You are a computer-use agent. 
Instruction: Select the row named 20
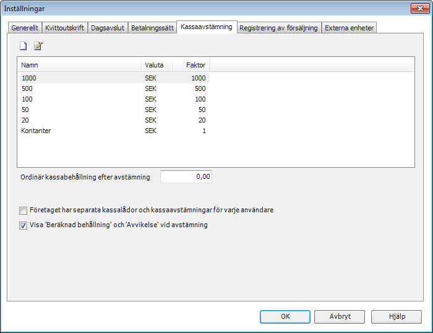click(115, 120)
